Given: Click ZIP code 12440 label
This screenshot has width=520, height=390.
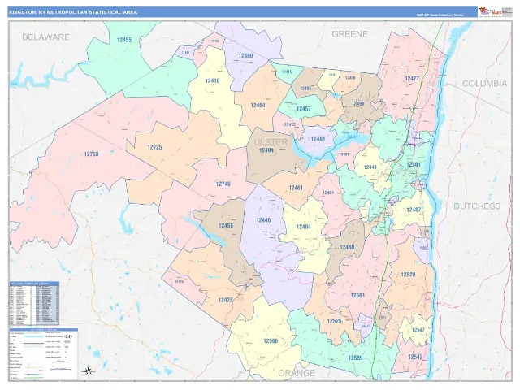Looking at the screenshot, I should pyautogui.click(x=347, y=247).
